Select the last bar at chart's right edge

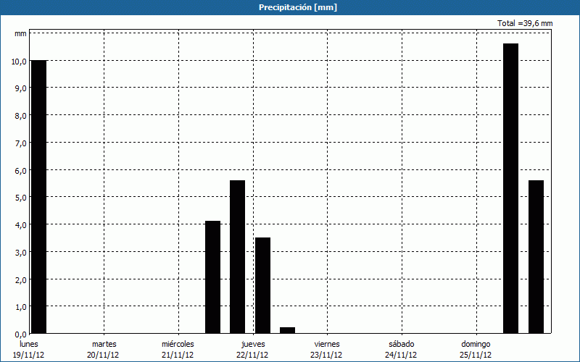(536, 257)
